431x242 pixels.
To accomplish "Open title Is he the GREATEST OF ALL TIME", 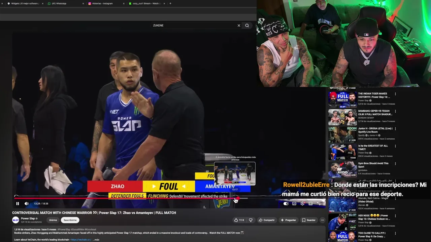I will (x=373, y=148).
